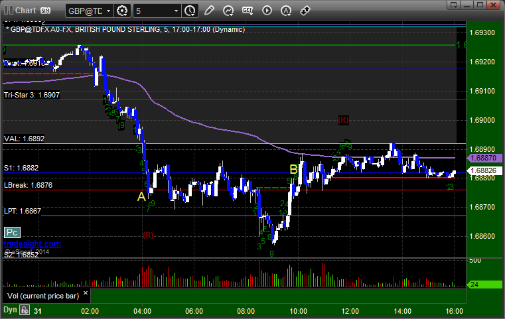The width and height of the screenshot is (505, 319).
Task: Click the LBreak: 1.6876 label
Action: (x=28, y=185)
